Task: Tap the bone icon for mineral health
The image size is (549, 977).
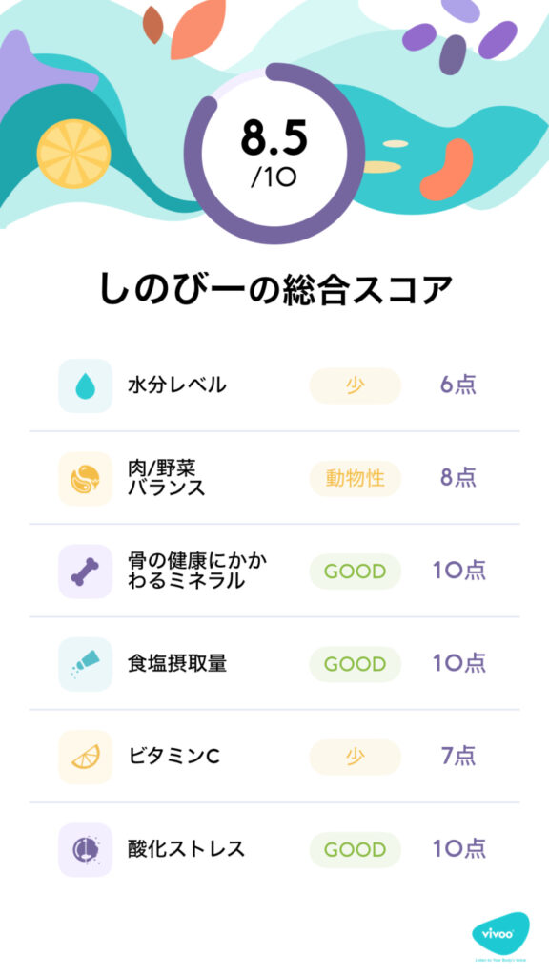Action: 84,571
